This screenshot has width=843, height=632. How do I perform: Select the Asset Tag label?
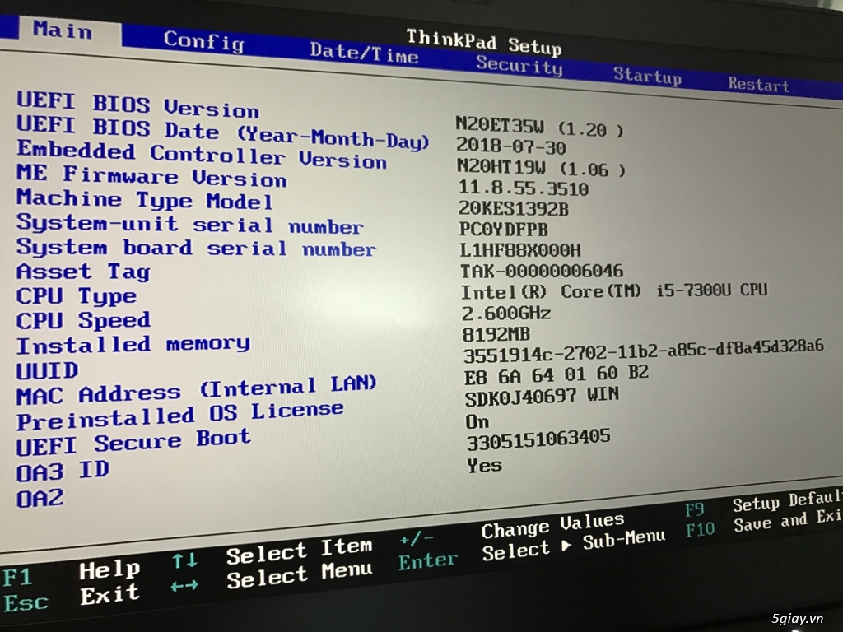pyautogui.click(x=83, y=272)
